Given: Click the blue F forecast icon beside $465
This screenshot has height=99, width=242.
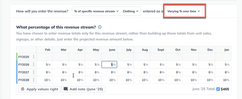Looking at the screenshot, I should click(x=218, y=89).
